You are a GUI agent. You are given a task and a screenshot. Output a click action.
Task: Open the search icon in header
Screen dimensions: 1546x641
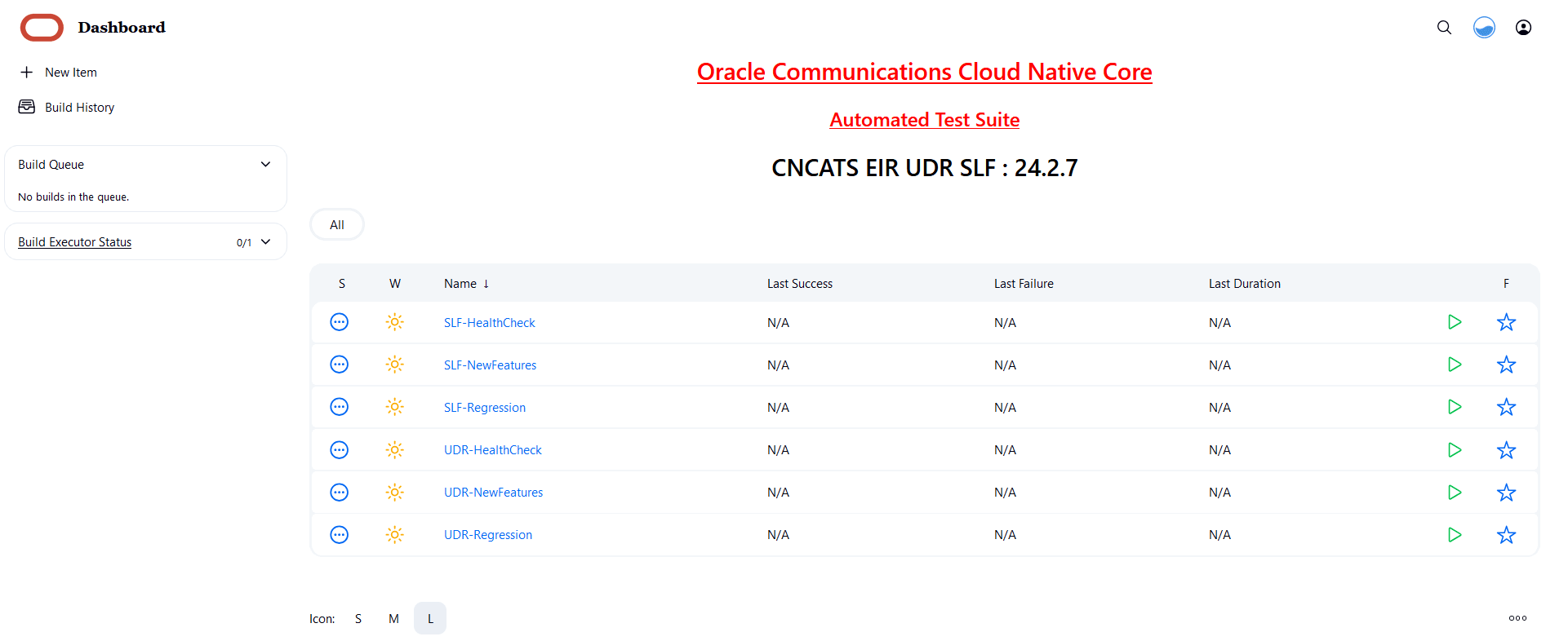(x=1444, y=28)
